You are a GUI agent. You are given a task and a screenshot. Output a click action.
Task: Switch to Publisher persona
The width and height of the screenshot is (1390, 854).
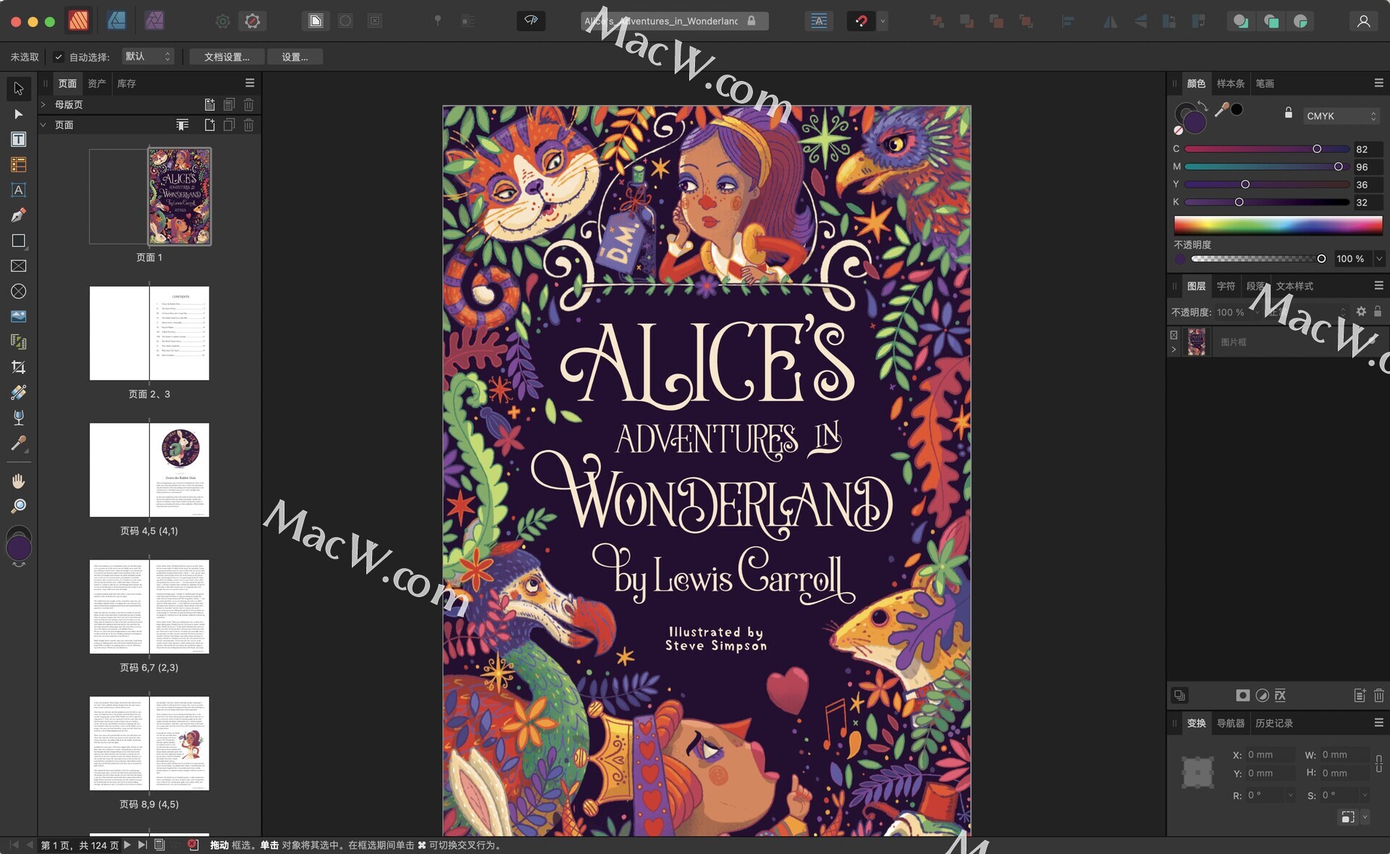point(79,21)
